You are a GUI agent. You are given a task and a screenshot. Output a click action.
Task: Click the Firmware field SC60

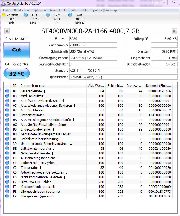click(x=93, y=39)
